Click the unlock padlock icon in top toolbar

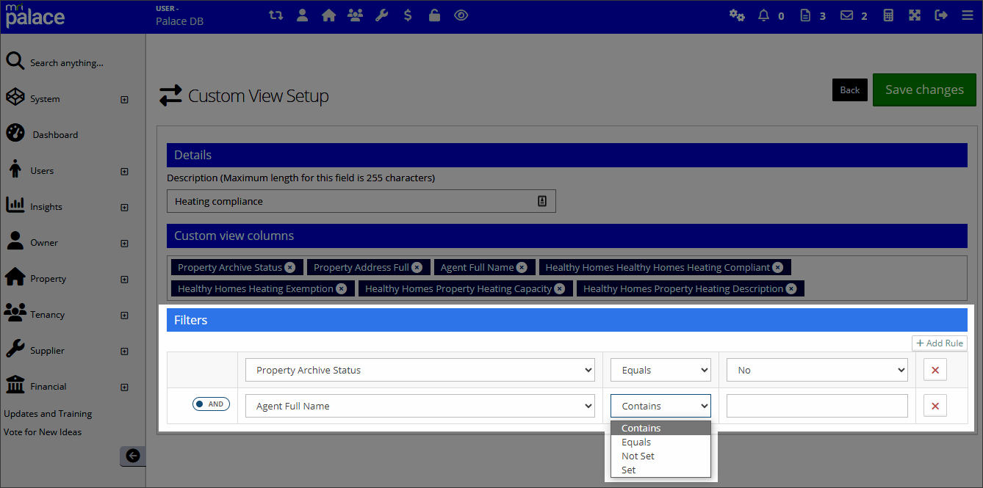[434, 15]
